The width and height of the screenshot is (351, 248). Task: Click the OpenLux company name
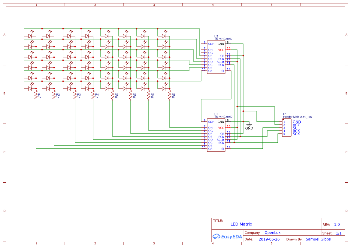[x=272, y=232]
